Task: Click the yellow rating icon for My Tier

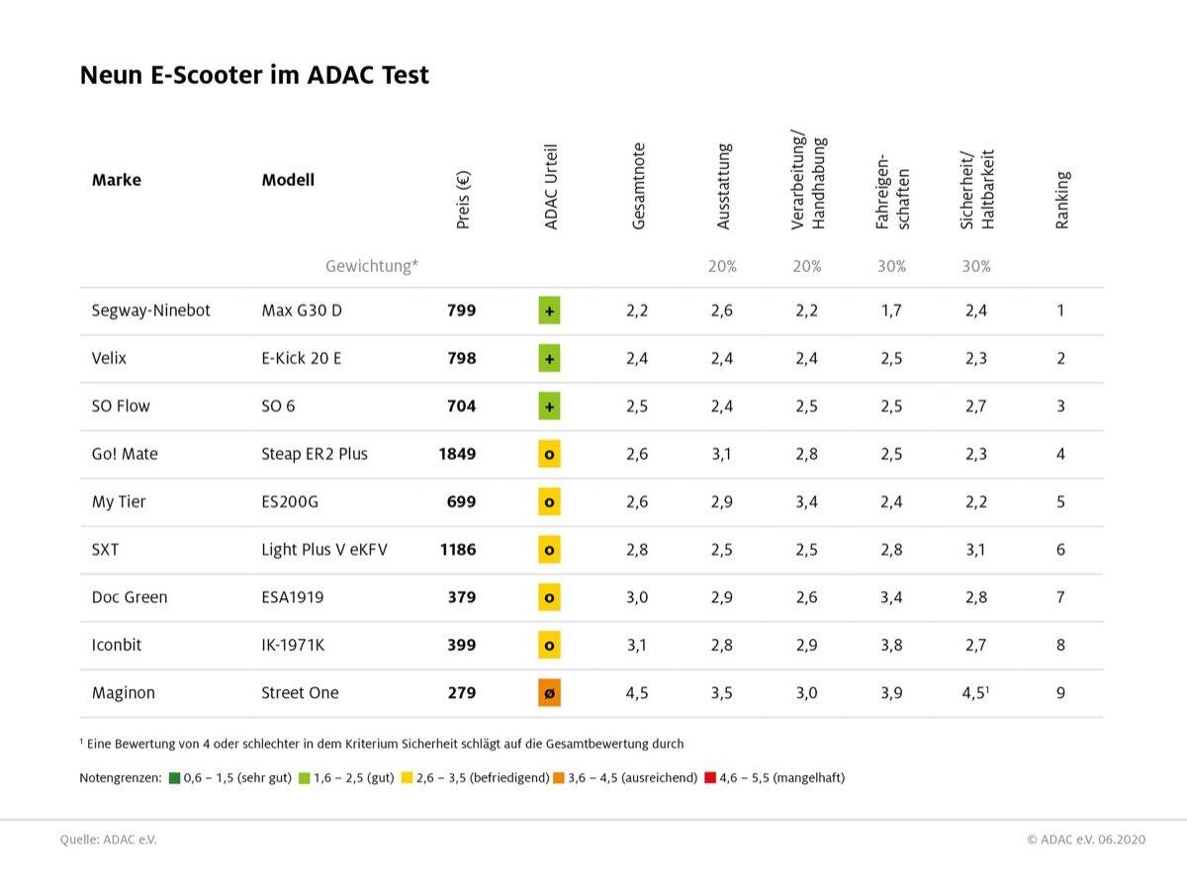Action: point(550,502)
